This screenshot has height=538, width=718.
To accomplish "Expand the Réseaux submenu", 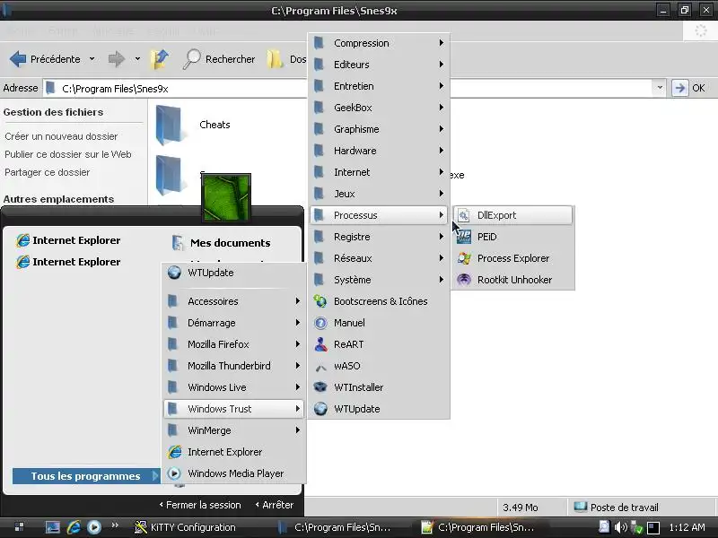I will (379, 258).
